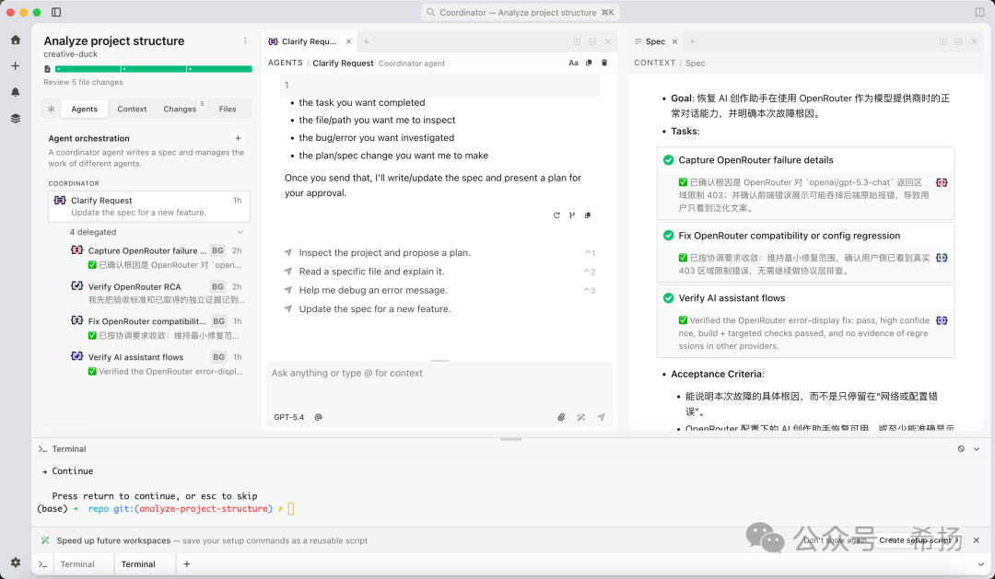Switch to the Context tab

pos(132,109)
